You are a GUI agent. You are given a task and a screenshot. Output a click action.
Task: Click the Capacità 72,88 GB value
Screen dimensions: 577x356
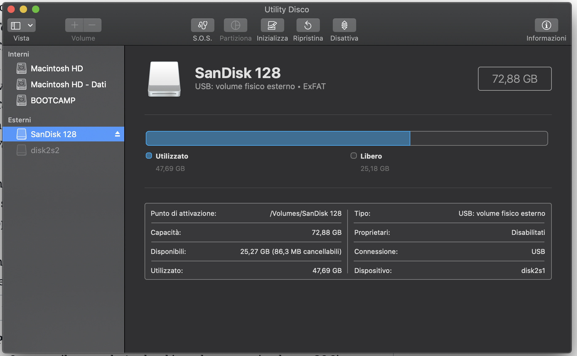tap(327, 233)
